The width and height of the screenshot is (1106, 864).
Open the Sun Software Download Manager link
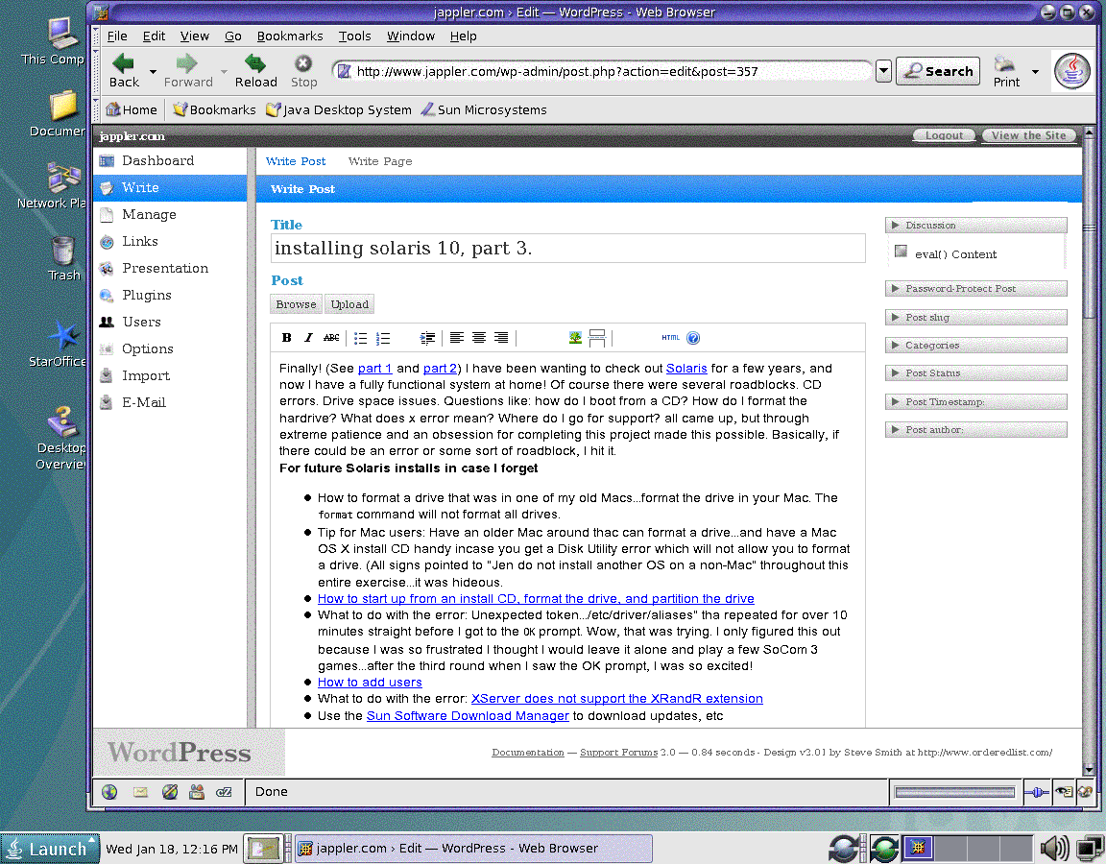pyautogui.click(x=468, y=716)
